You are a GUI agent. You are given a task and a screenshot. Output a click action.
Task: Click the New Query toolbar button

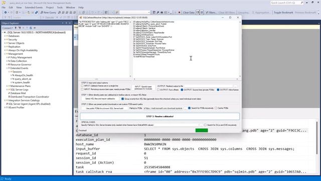click(x=48, y=13)
